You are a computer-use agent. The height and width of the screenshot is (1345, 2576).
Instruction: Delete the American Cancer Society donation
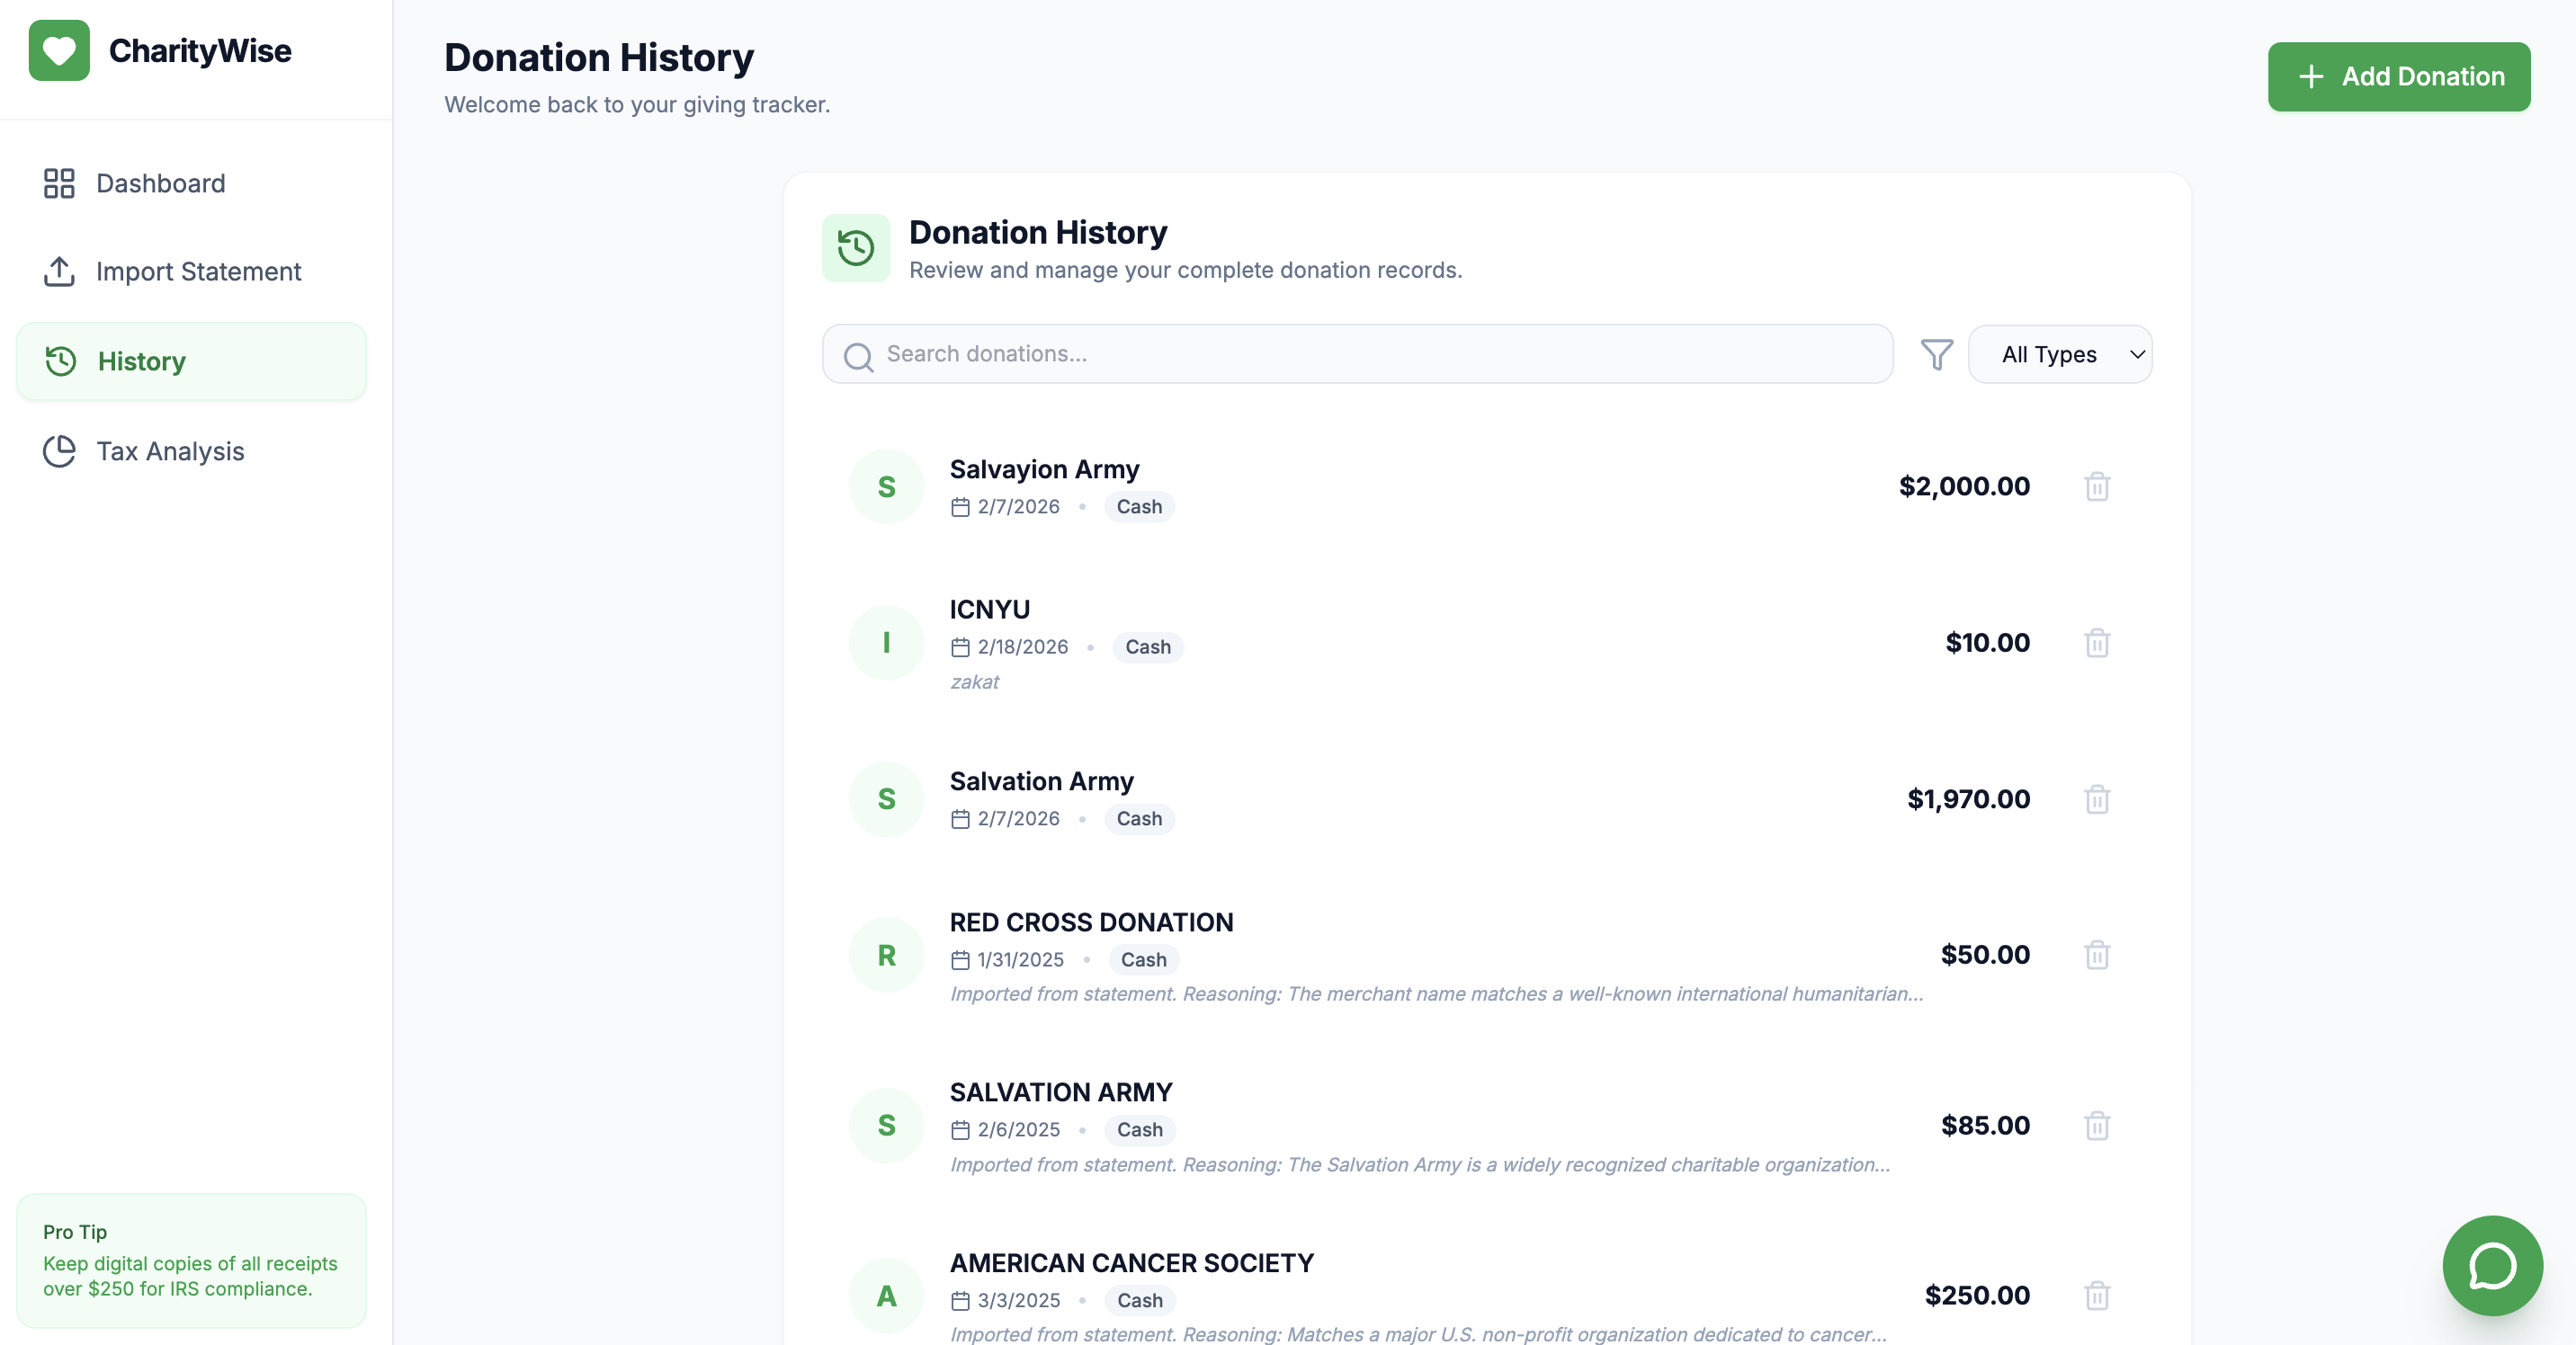(2096, 1296)
